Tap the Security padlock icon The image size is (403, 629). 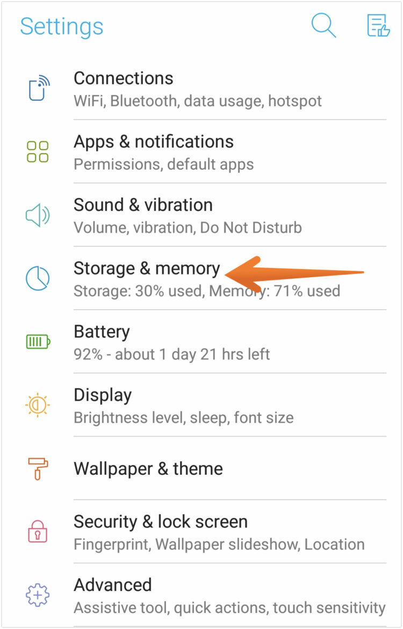coord(38,531)
